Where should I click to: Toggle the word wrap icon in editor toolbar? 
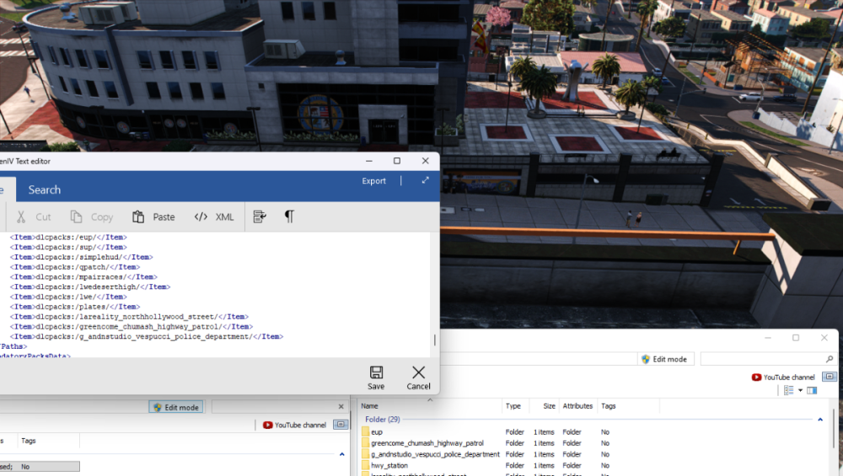click(x=260, y=217)
